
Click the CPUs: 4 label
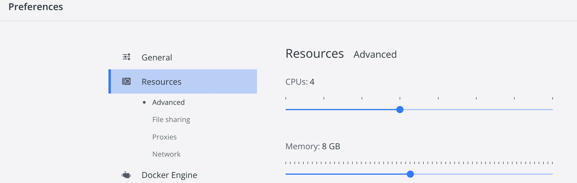(300, 82)
